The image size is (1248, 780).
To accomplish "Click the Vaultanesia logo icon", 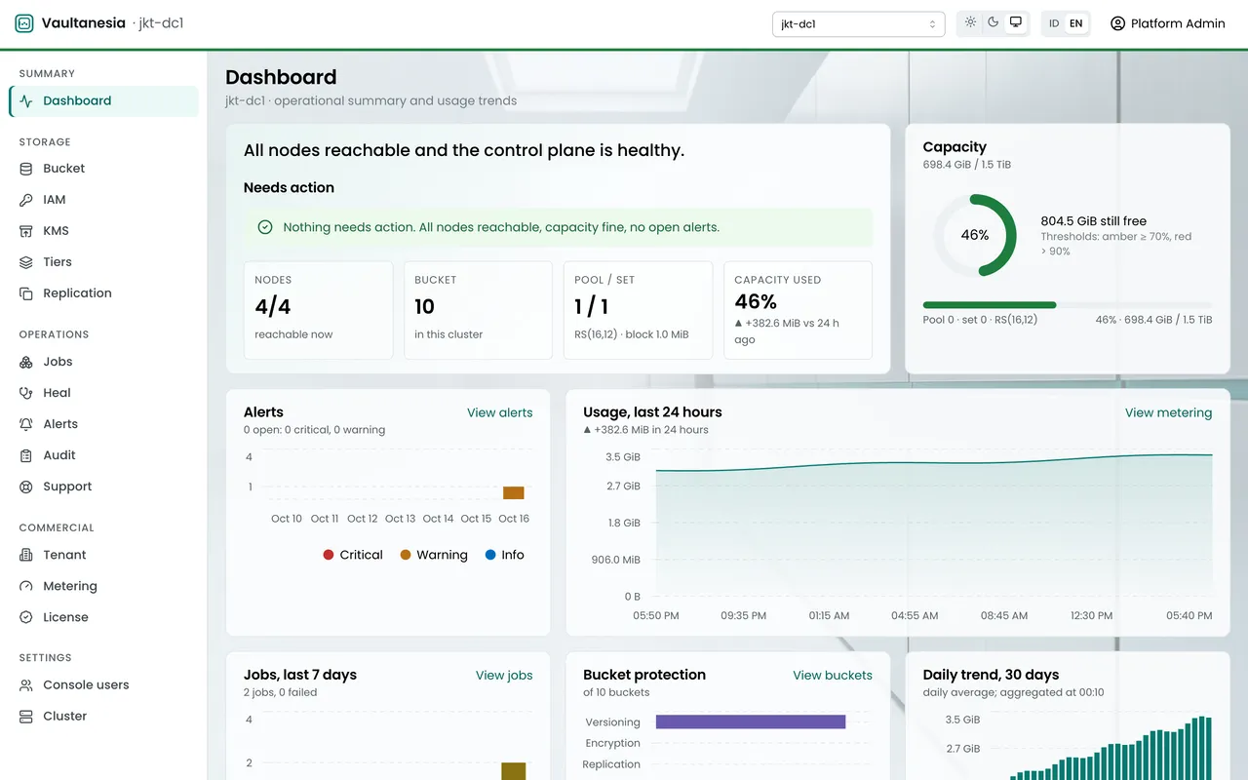I will [x=24, y=23].
